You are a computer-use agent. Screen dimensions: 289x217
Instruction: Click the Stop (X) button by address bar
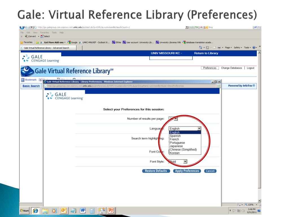pos(201,27)
